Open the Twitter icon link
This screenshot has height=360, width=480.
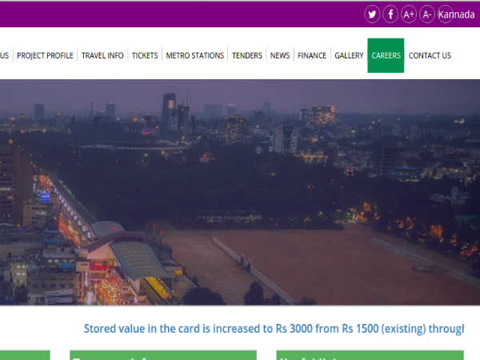click(372, 14)
